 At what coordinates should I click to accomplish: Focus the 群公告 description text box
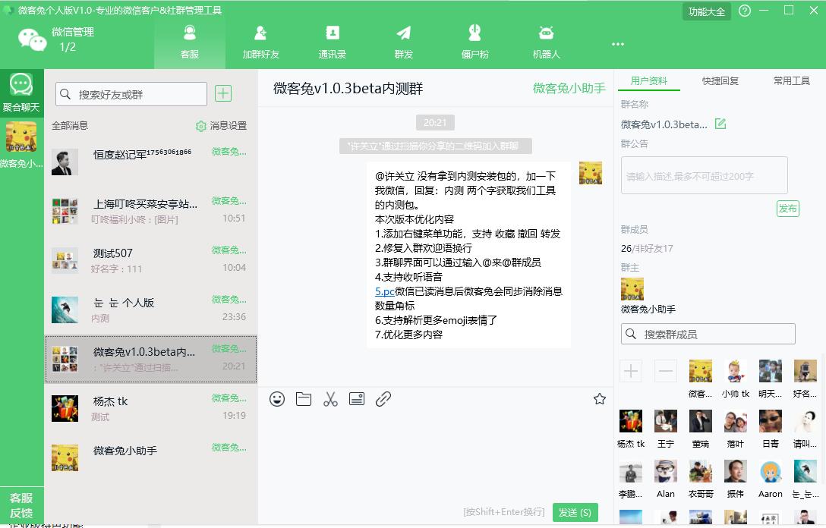pos(705,175)
